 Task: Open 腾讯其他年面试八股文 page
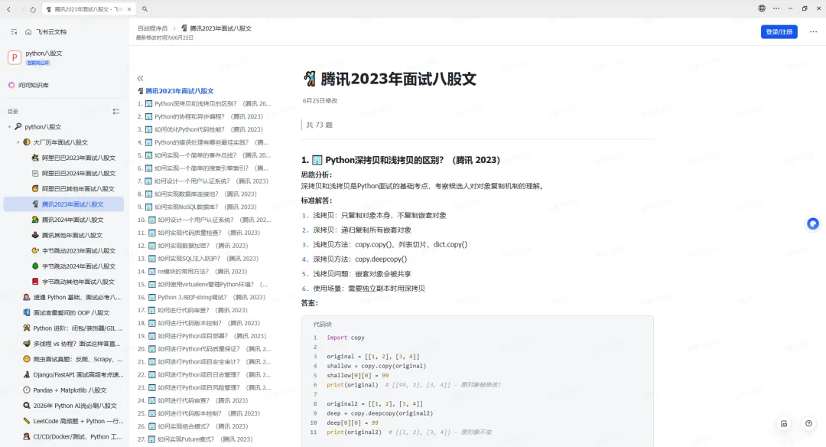(73, 235)
